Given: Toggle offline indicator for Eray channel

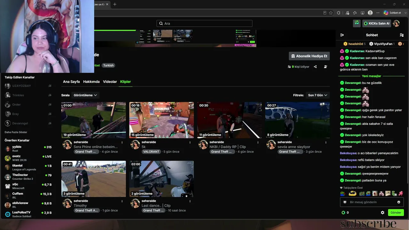Looking at the screenshot, I should pos(50,114).
